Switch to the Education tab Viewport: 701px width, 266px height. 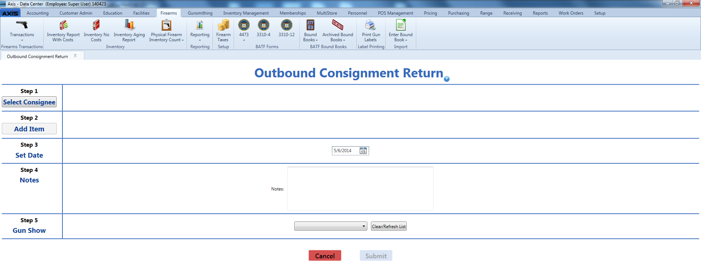click(x=113, y=13)
